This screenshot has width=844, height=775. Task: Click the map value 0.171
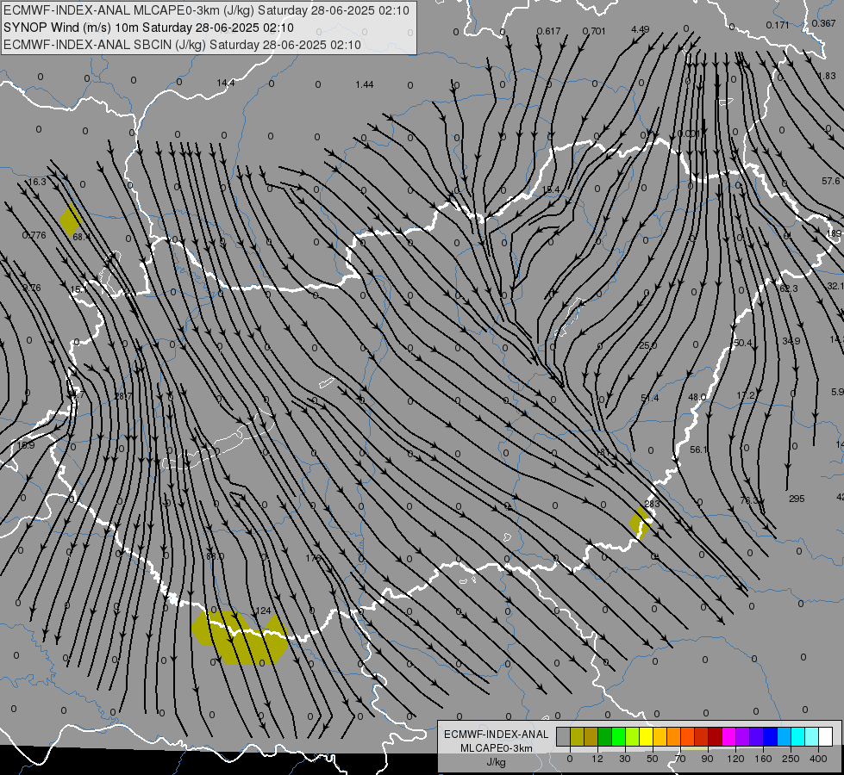(778, 25)
